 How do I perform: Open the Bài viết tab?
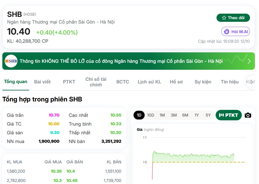point(42,82)
